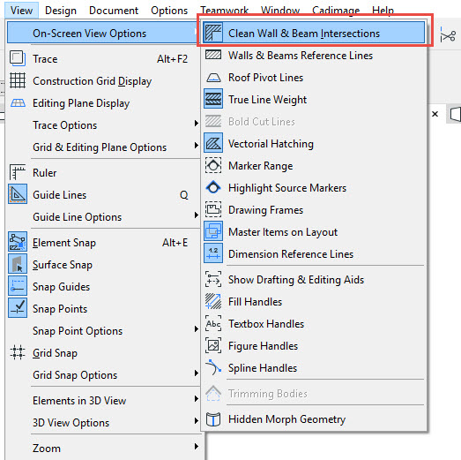Expand the Zoom submenu

click(x=104, y=449)
